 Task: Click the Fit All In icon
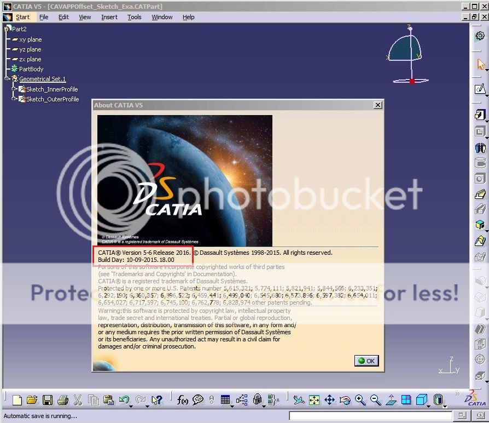[x=315, y=400]
